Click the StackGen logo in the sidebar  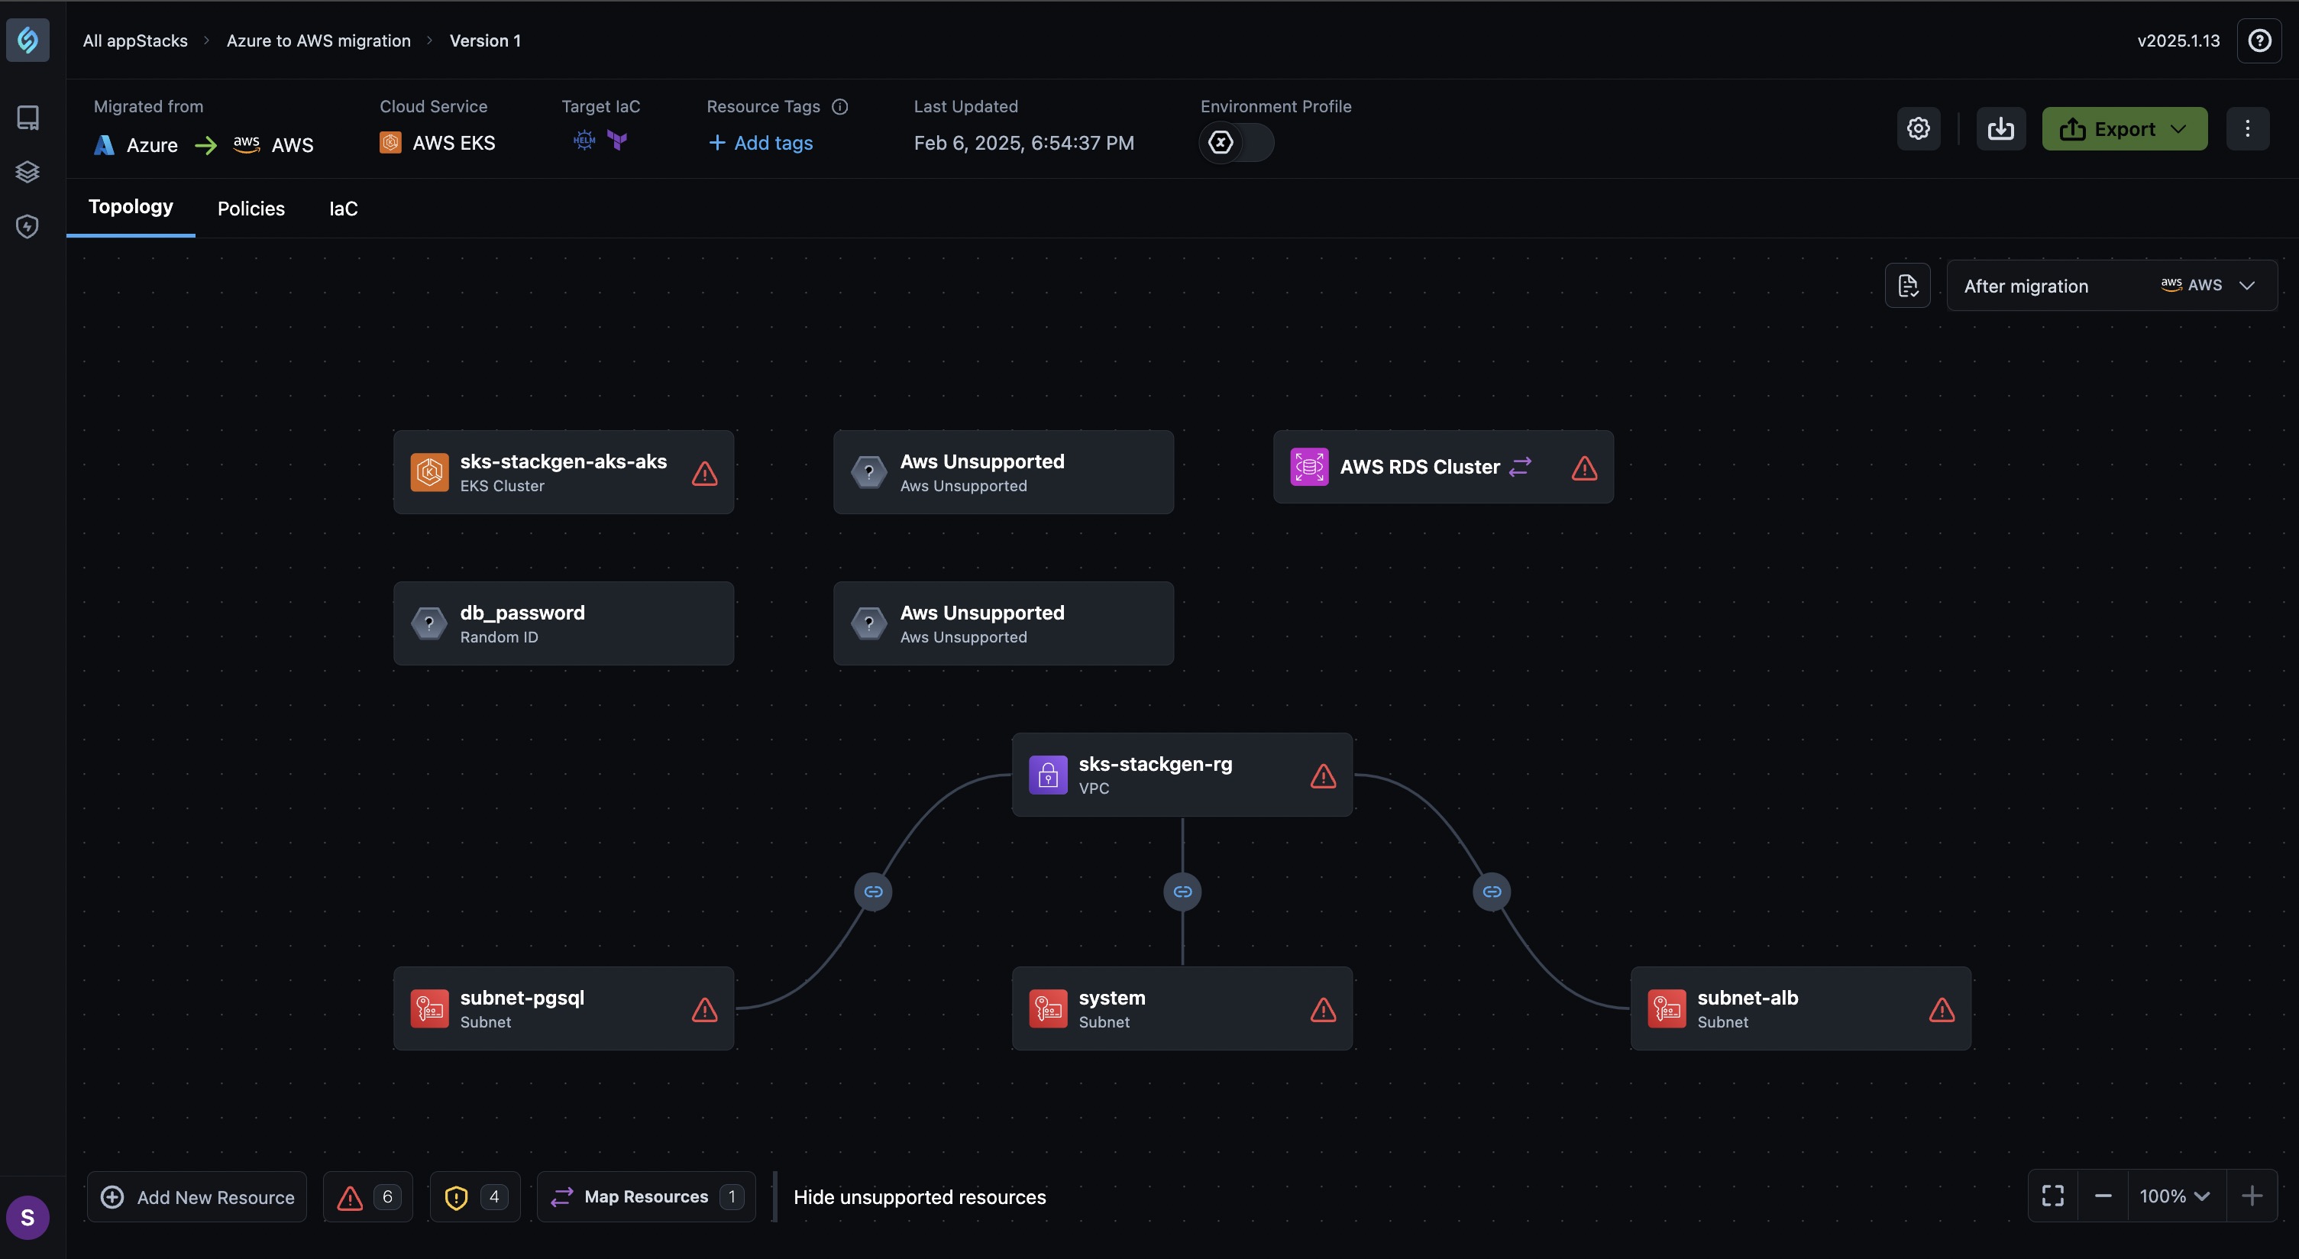(27, 40)
